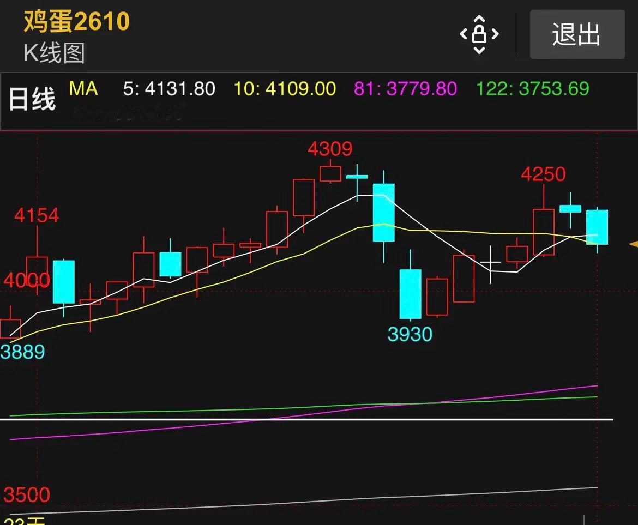Select the MA81 value 3779.80
The width and height of the screenshot is (638, 525).
405,89
